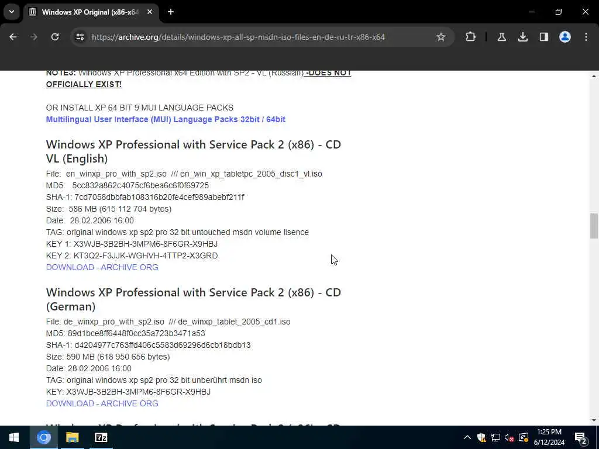Viewport: 599px width, 449px height.
Task: Click German MD5 89d1bce8ff6448f0cc35a723b3471a53 line
Action: [x=125, y=333]
